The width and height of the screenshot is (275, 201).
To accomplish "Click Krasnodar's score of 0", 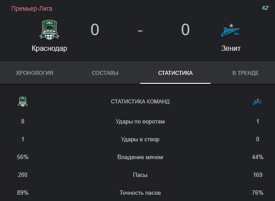I will tap(95, 29).
